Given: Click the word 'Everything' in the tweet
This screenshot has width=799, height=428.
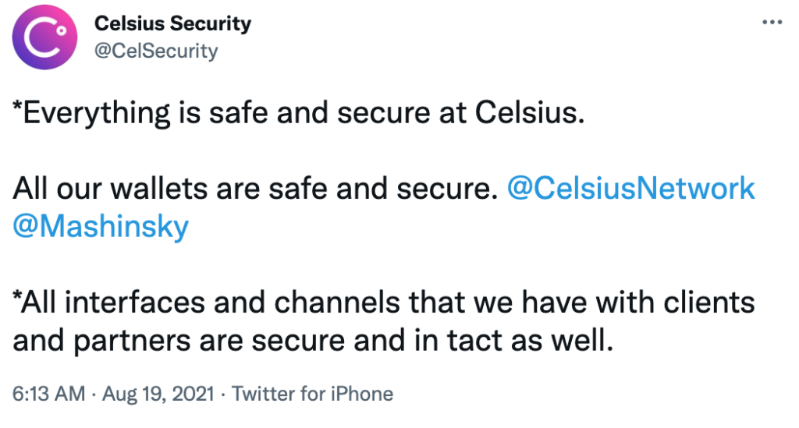Looking at the screenshot, I should (x=96, y=113).
